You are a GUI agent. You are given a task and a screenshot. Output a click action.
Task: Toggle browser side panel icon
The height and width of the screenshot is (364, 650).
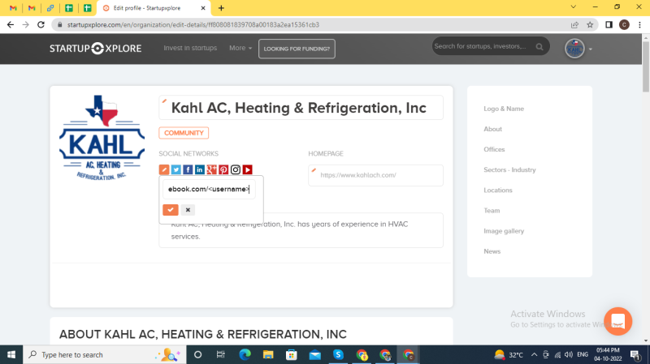pos(609,25)
